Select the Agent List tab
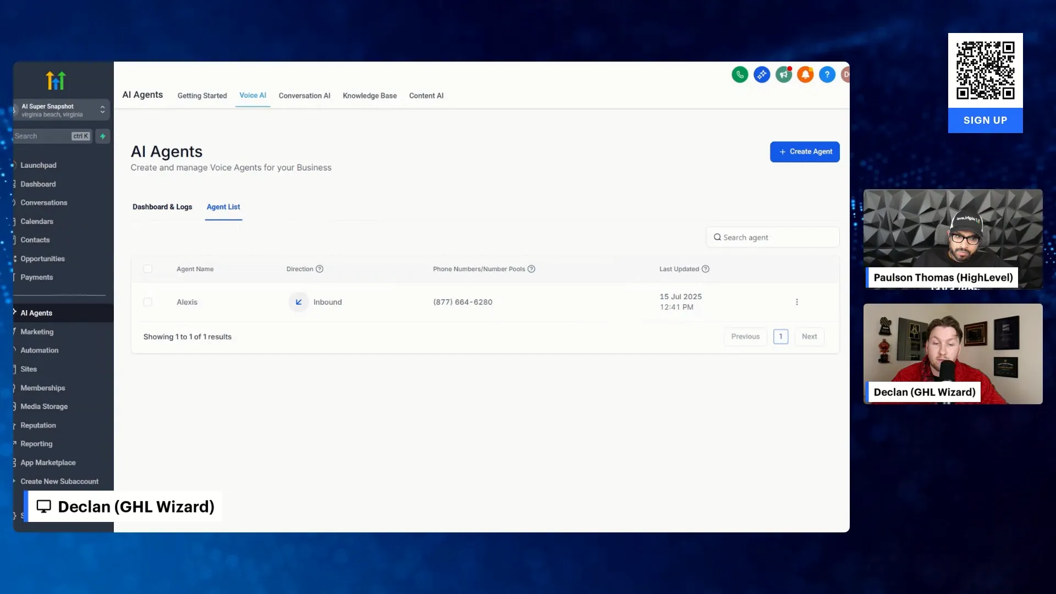The width and height of the screenshot is (1056, 594). (x=223, y=207)
